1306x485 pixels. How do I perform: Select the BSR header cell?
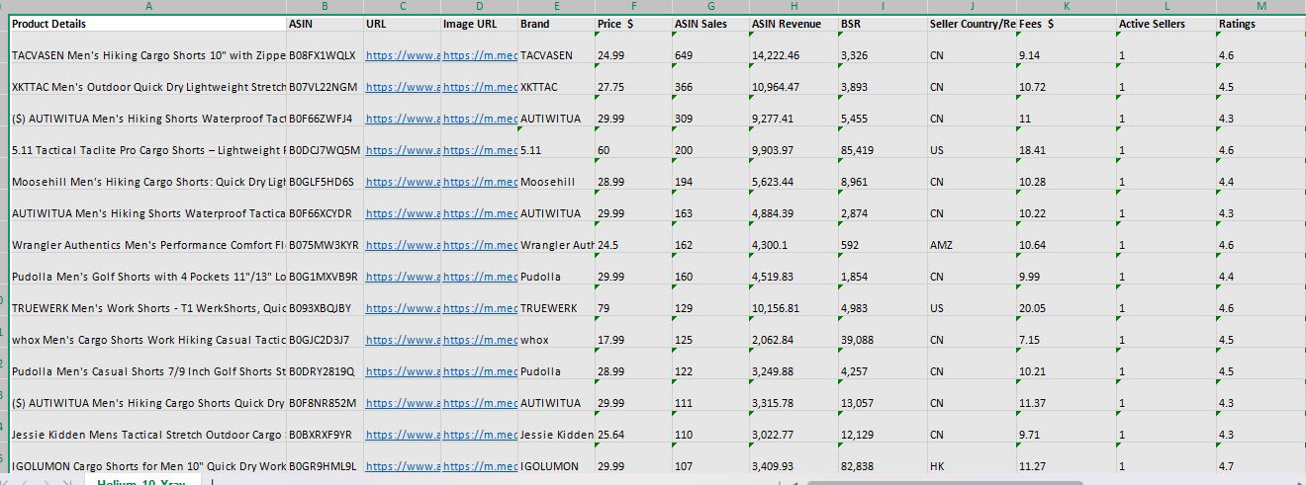coord(883,23)
